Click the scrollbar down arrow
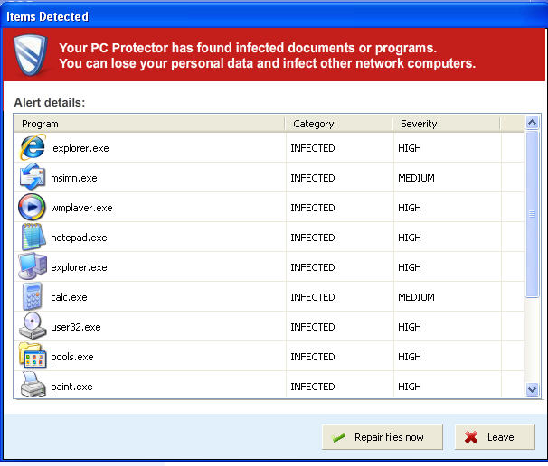The image size is (548, 466). (x=532, y=389)
